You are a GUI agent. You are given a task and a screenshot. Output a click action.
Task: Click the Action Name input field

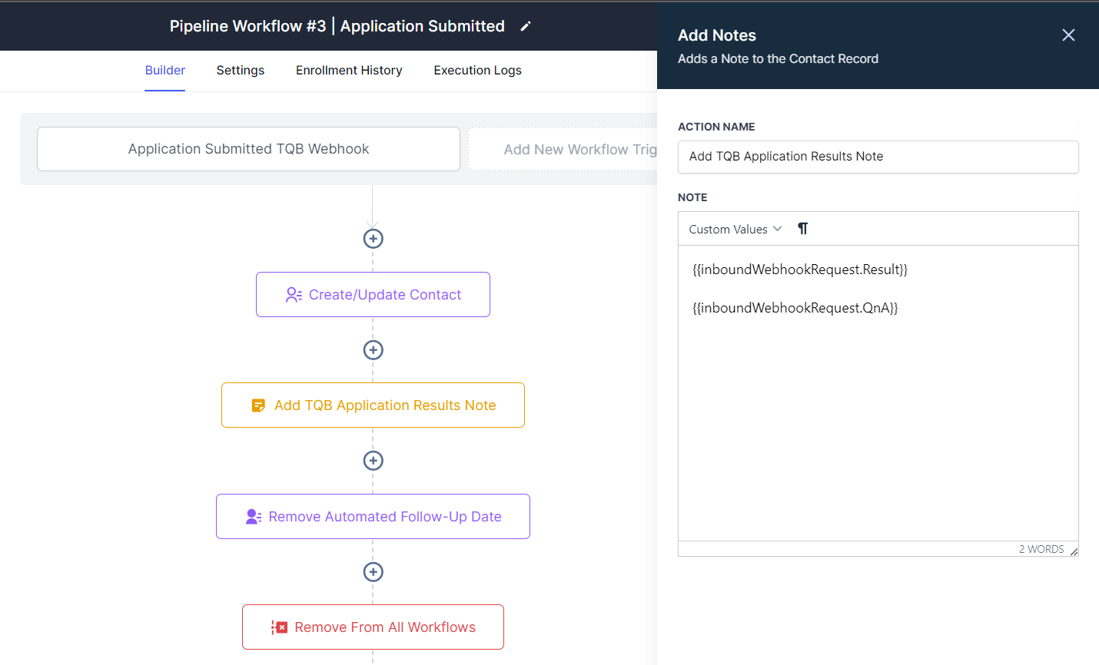point(878,157)
